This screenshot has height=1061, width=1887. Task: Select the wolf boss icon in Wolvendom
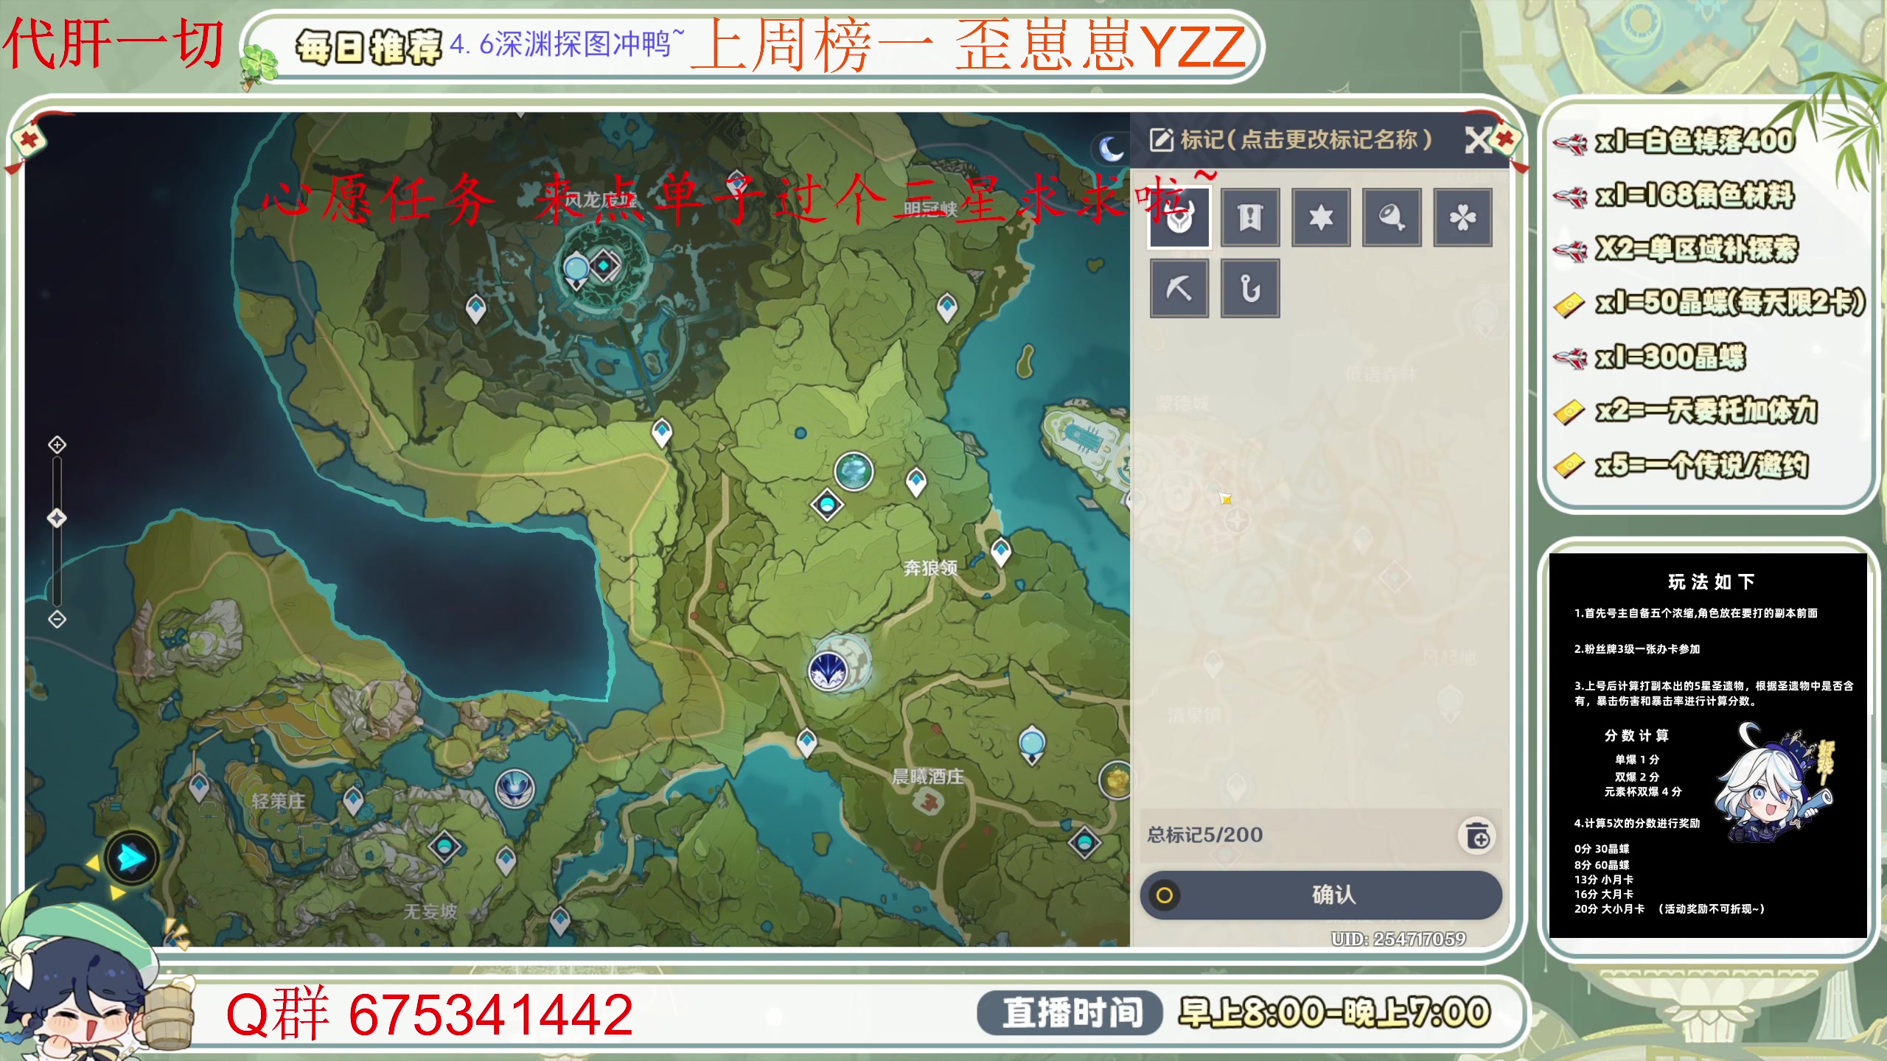pyautogui.click(x=829, y=671)
